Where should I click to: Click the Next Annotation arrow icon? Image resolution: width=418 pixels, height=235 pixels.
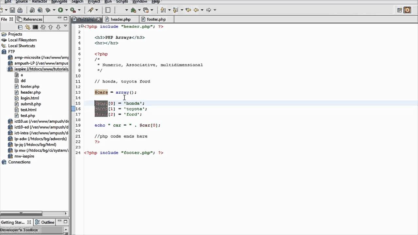163,10
